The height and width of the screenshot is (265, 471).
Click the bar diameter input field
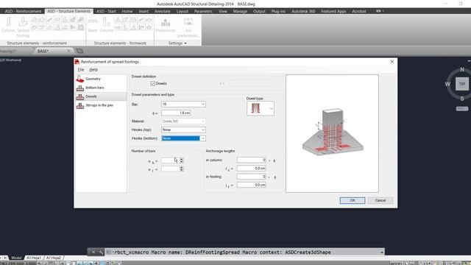click(x=176, y=113)
